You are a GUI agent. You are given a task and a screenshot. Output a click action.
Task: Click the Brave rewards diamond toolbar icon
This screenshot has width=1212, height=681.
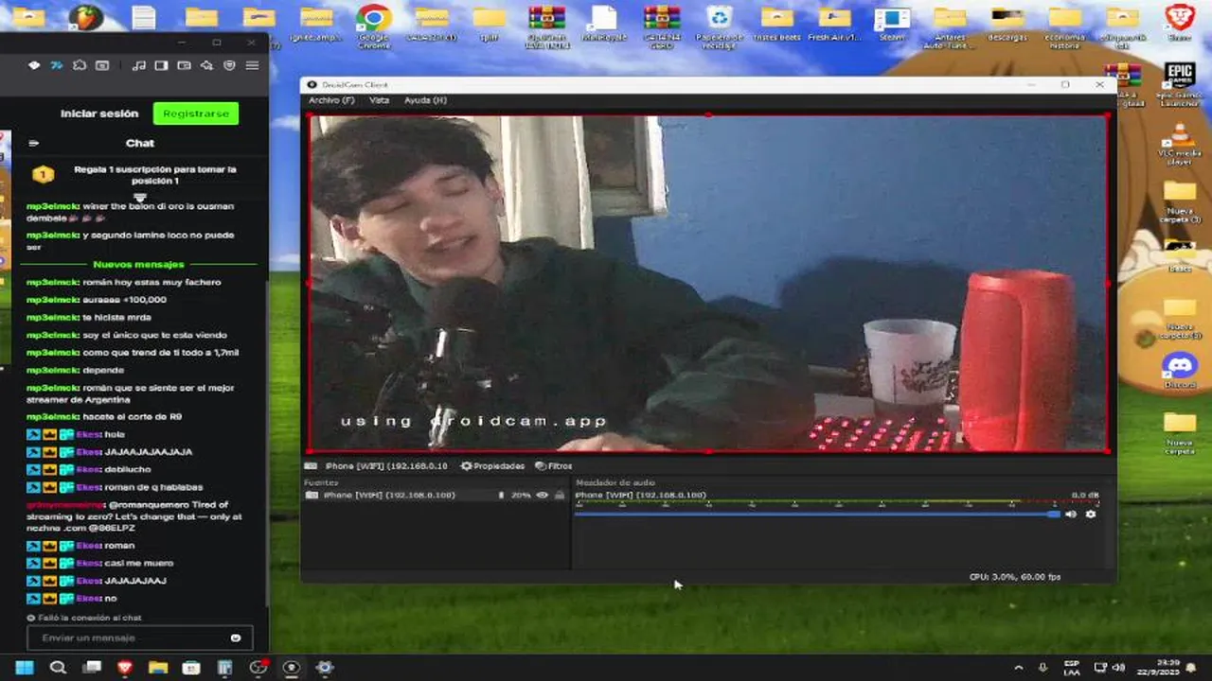[x=34, y=65]
